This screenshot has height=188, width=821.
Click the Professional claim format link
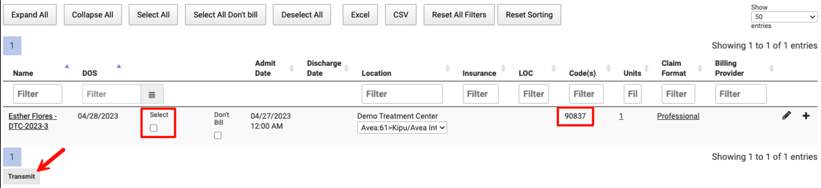[678, 116]
